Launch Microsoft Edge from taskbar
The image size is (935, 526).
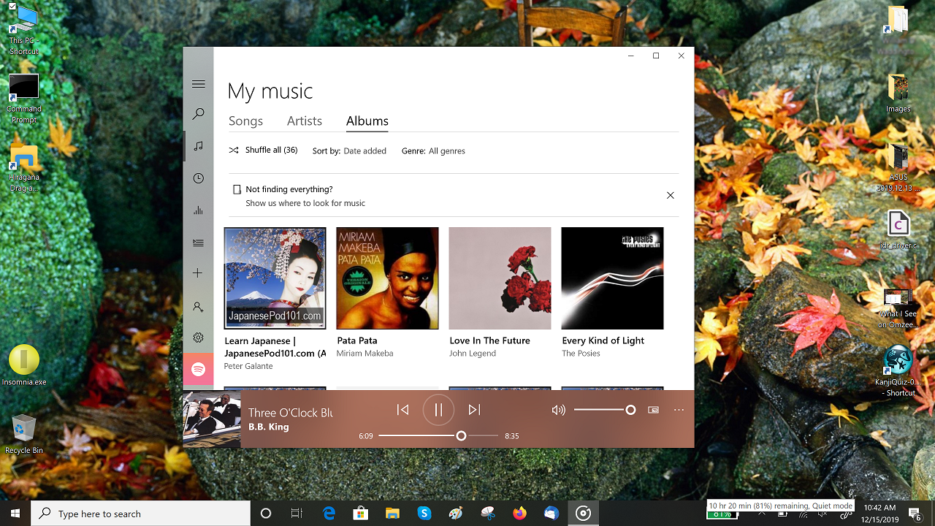329,514
